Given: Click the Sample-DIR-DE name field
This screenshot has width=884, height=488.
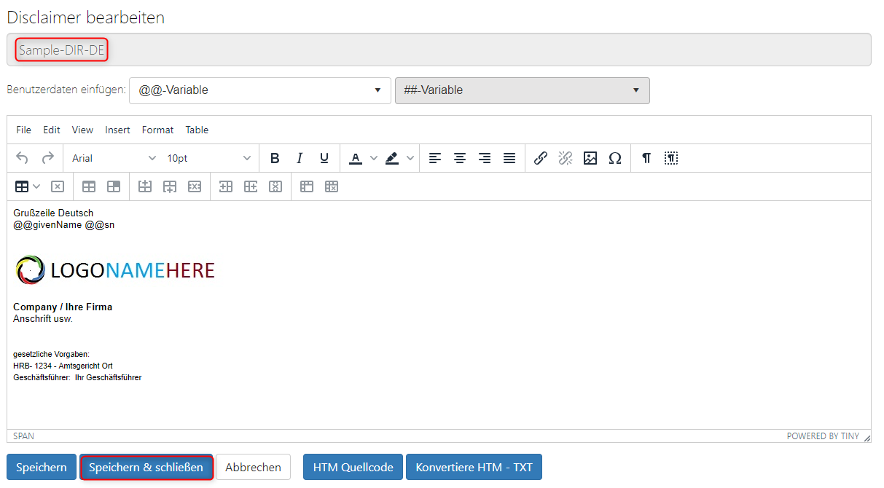Looking at the screenshot, I should (x=437, y=50).
